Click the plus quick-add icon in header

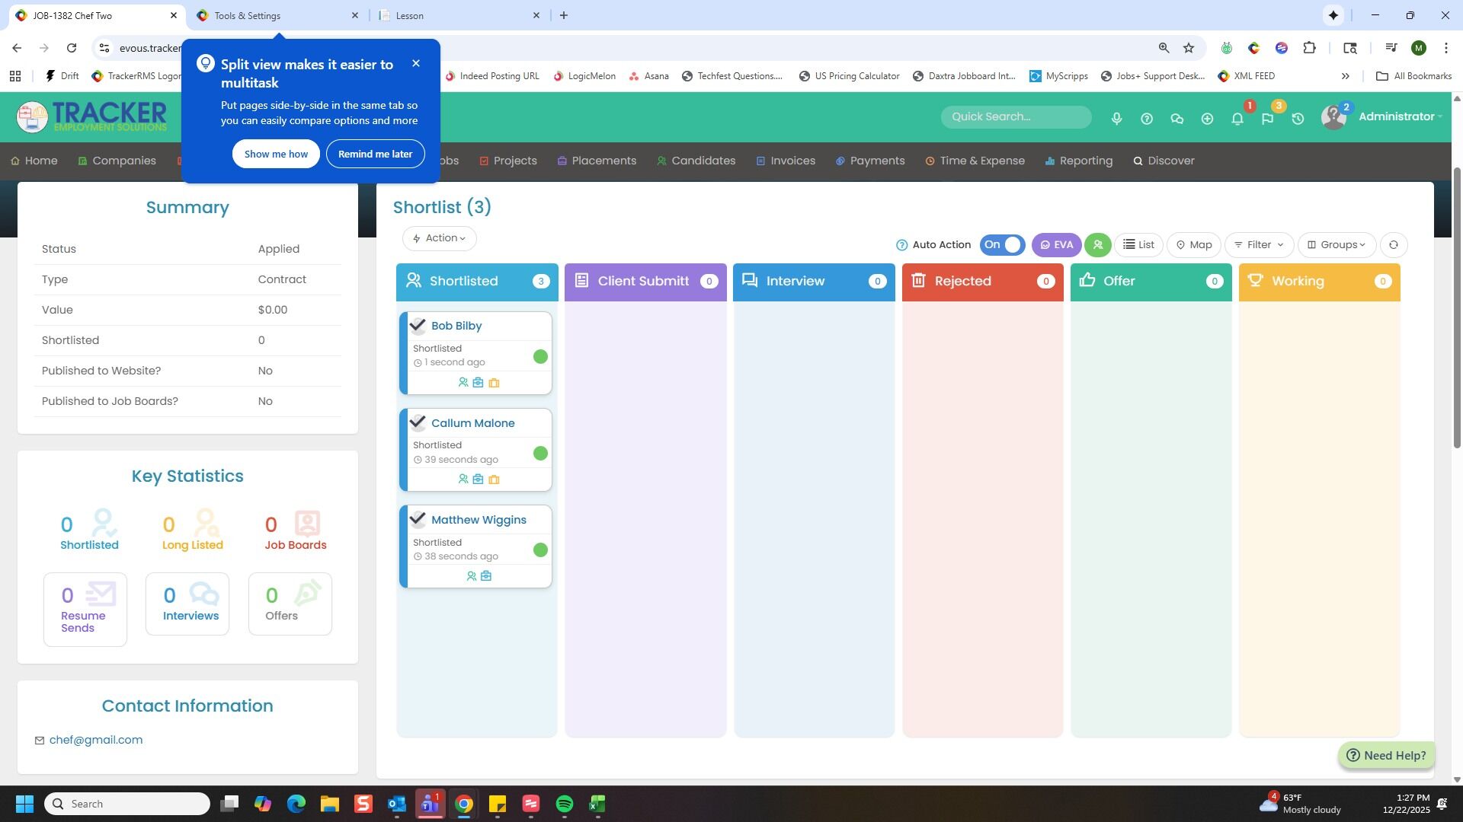pyautogui.click(x=1207, y=119)
